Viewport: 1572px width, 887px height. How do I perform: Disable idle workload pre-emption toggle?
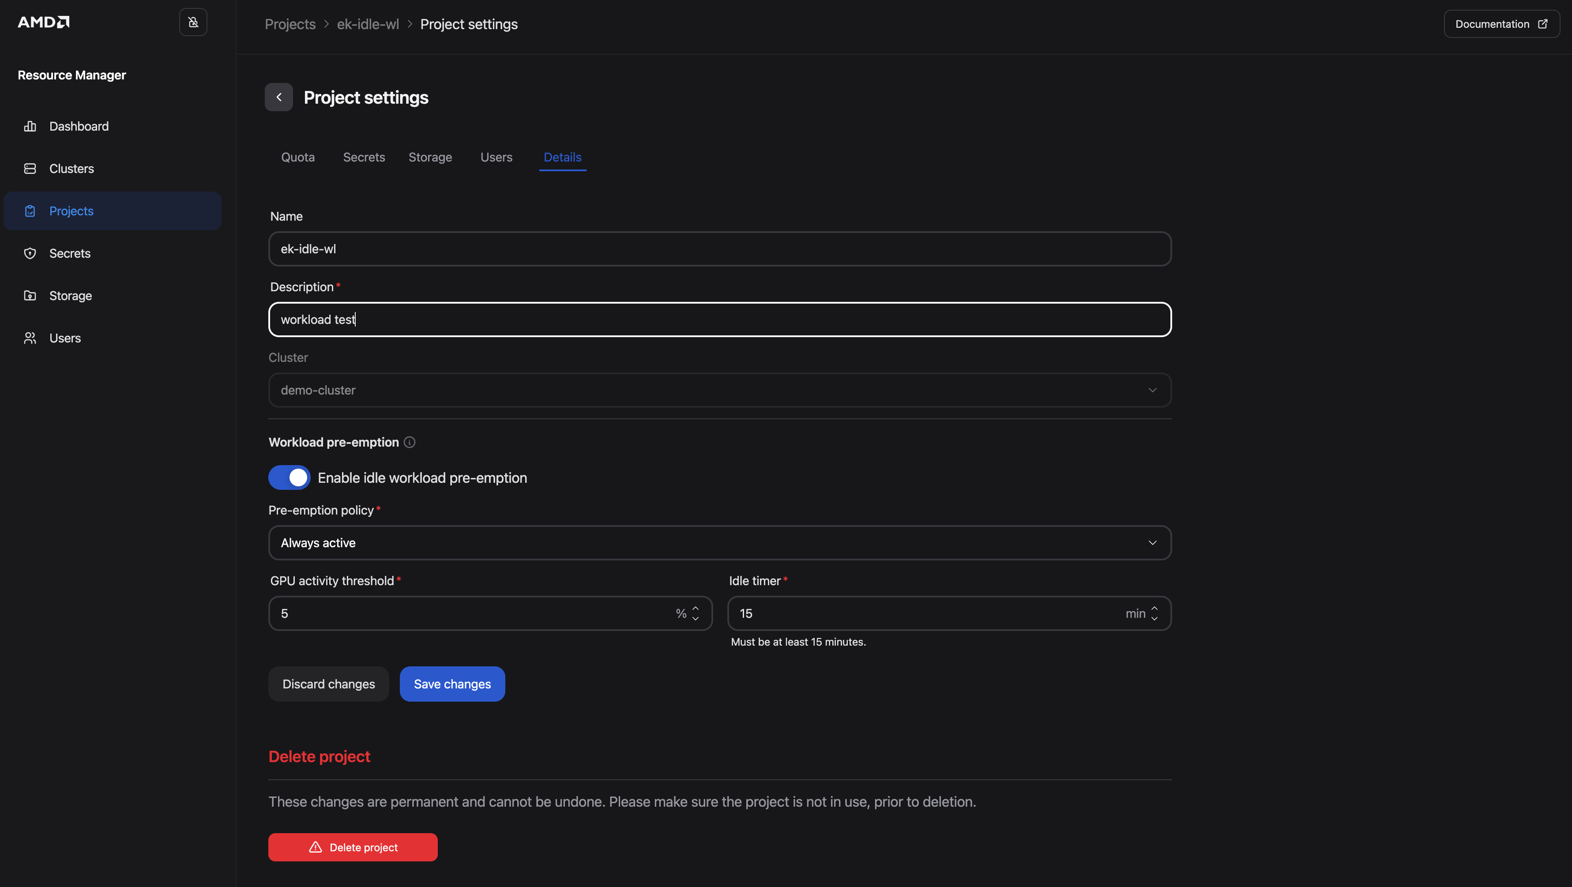click(289, 477)
